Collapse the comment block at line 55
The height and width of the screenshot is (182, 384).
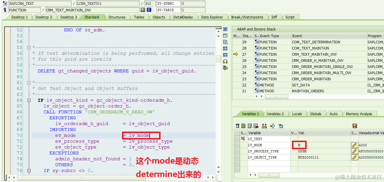pyautogui.click(x=29, y=47)
